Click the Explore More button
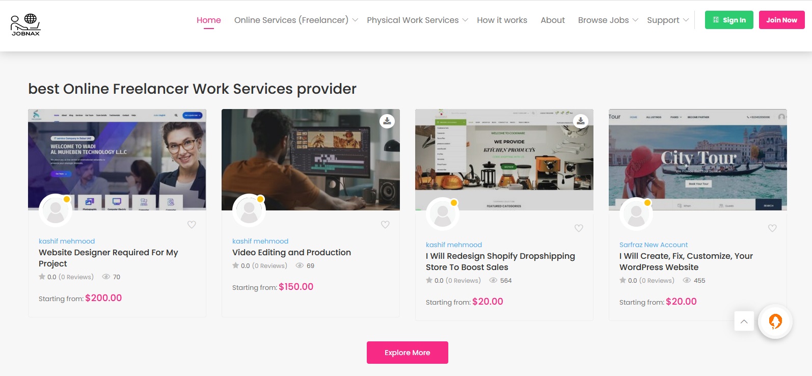This screenshot has height=376, width=812. (x=408, y=353)
